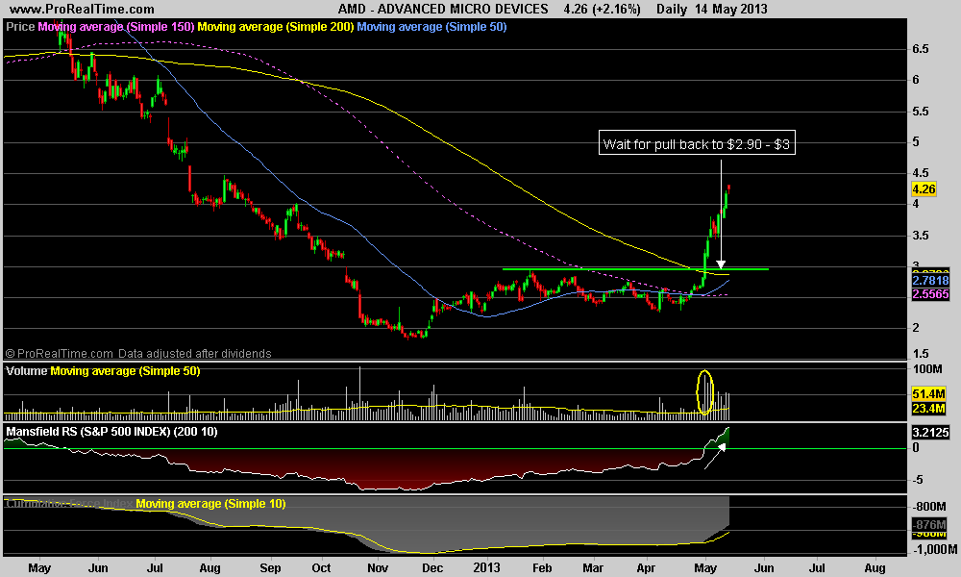961x577 pixels.
Task: Click the Dec label on time axis
Action: (432, 567)
